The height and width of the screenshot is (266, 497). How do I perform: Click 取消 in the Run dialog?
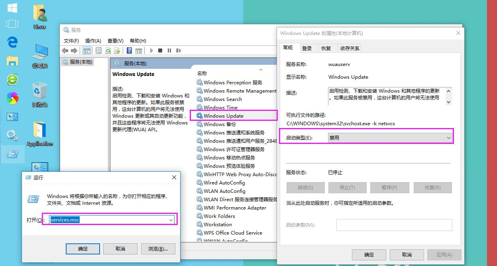(x=120, y=249)
